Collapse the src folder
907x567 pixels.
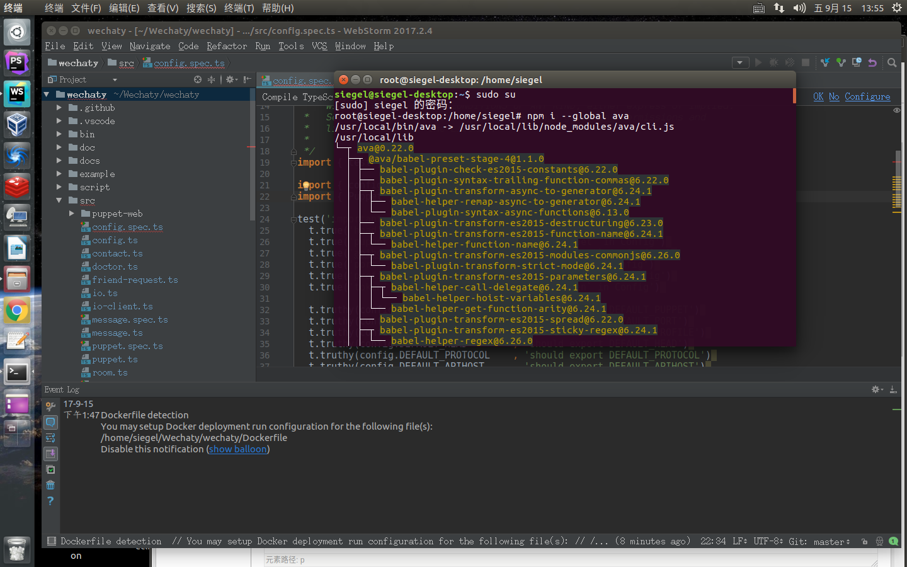coord(59,200)
